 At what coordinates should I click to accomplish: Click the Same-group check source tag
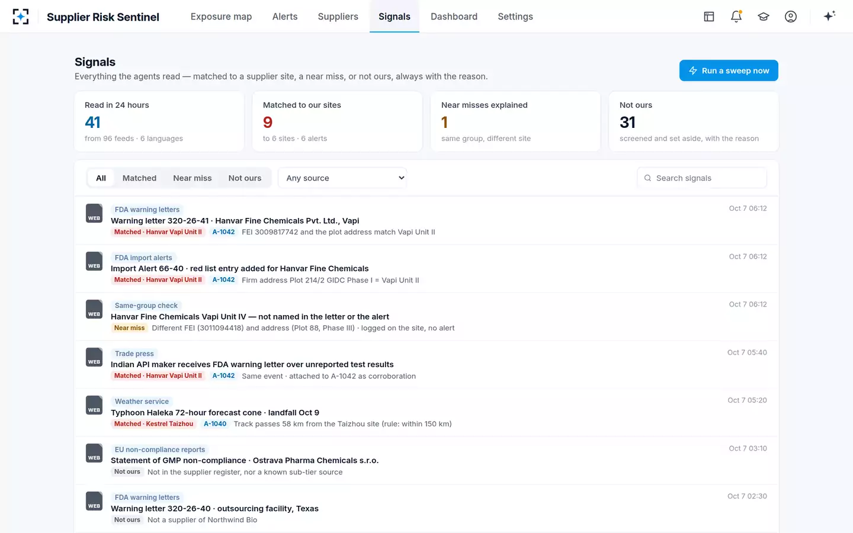[146, 306]
